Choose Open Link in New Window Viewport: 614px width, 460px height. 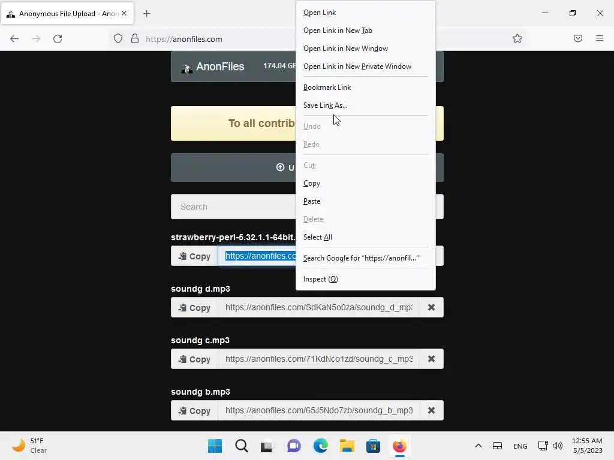tap(365, 49)
